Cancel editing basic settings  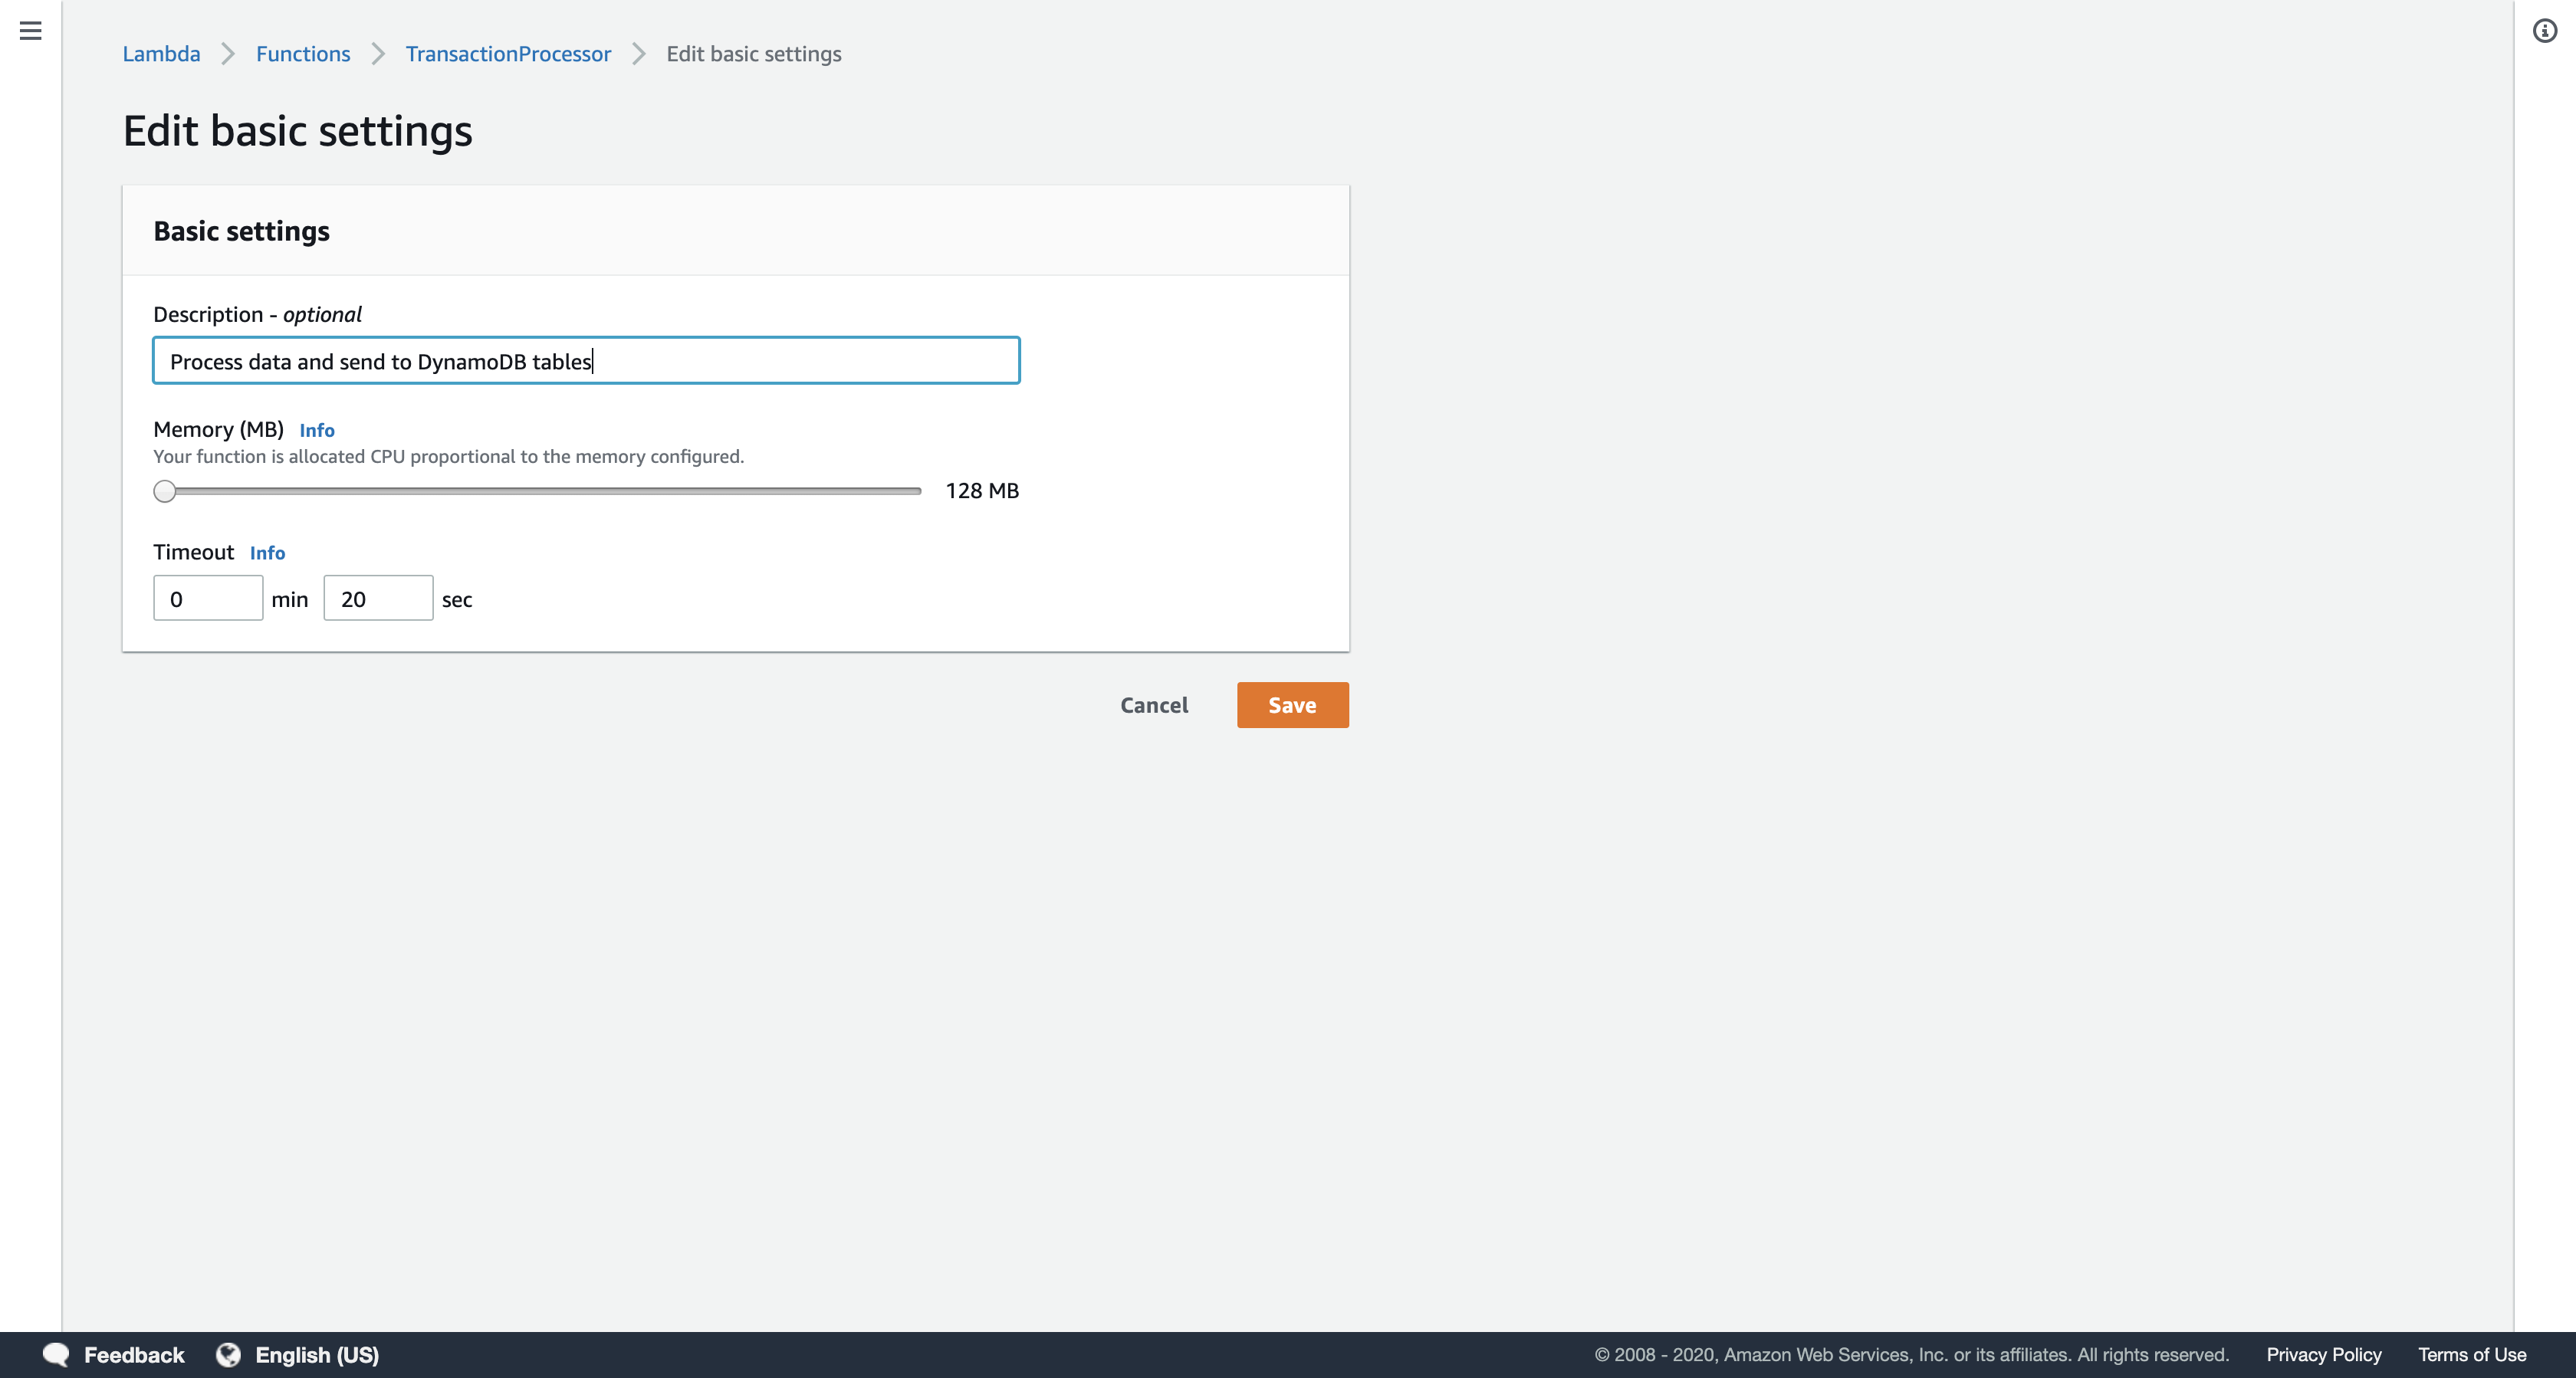pos(1154,705)
